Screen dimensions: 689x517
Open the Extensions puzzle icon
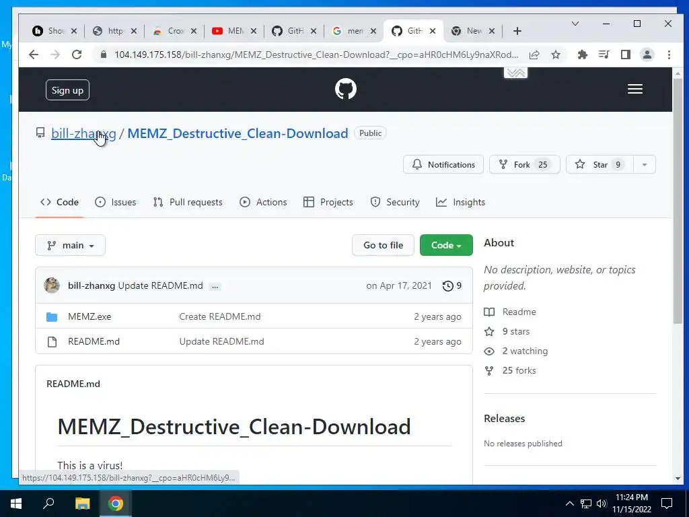coord(582,55)
